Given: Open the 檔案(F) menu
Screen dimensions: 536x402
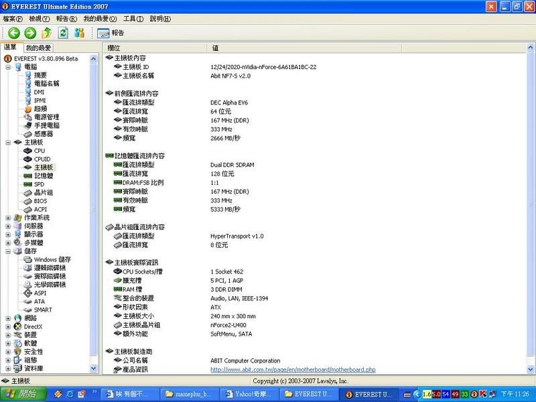Looking at the screenshot, I should click(14, 19).
